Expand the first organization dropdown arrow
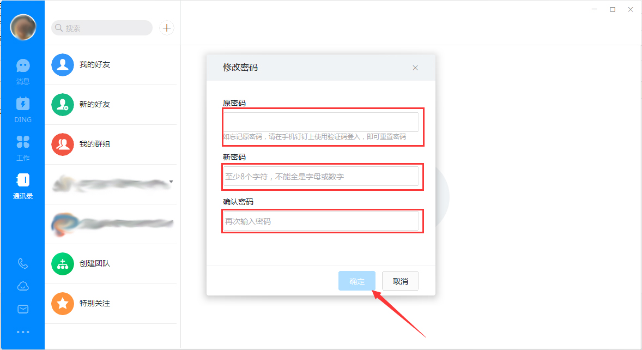Viewport: 642px width, 350px height. pos(171,180)
